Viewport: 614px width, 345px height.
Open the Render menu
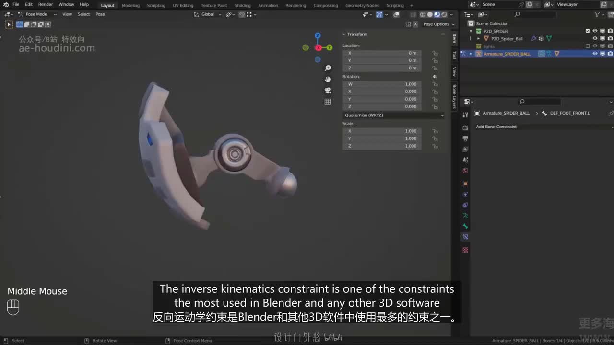coord(46,4)
